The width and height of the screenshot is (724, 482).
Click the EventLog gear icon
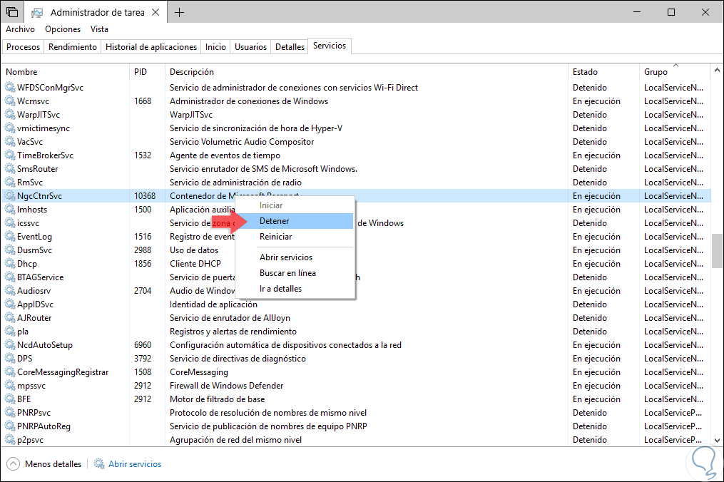[x=10, y=237]
